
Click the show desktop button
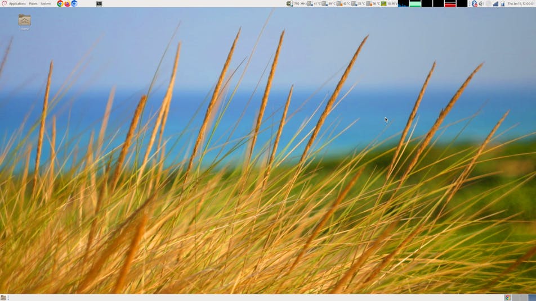pyautogui.click(x=3, y=298)
